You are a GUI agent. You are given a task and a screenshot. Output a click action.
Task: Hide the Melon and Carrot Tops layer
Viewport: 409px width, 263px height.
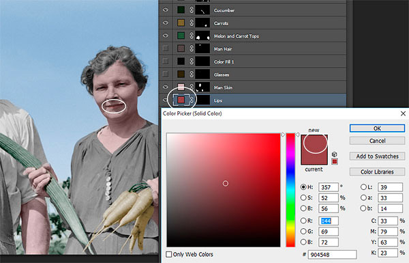(x=166, y=36)
